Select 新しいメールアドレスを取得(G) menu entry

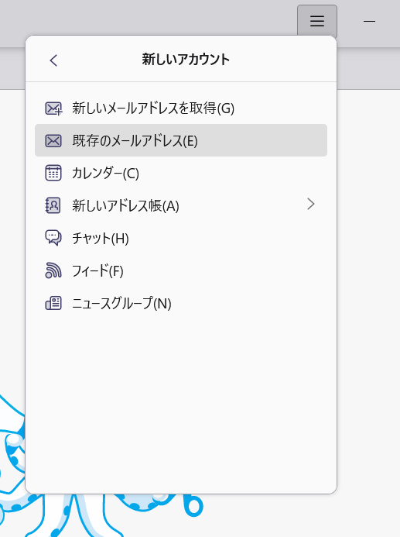coord(181,108)
